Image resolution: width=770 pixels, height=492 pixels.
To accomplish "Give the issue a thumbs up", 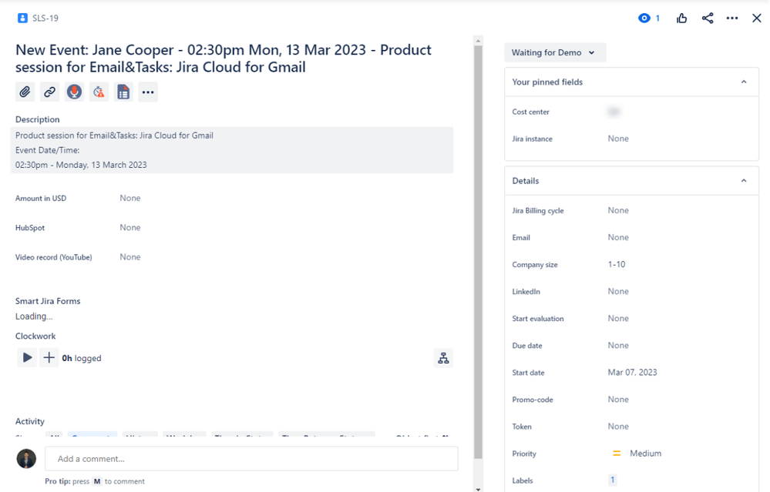I will point(681,17).
